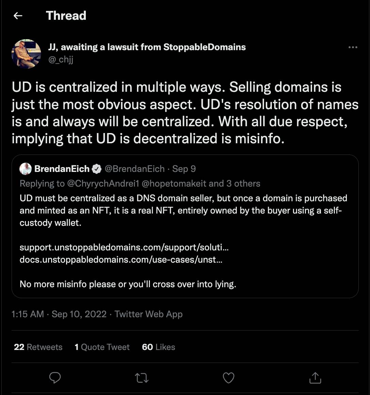Open the support.unstoppabledomains.com link
Image resolution: width=370 pixels, height=395 pixels.
click(x=124, y=247)
